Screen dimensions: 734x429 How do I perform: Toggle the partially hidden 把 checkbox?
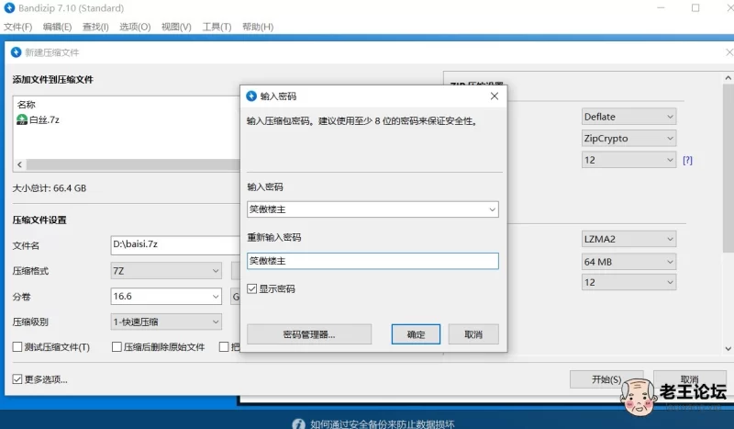224,347
